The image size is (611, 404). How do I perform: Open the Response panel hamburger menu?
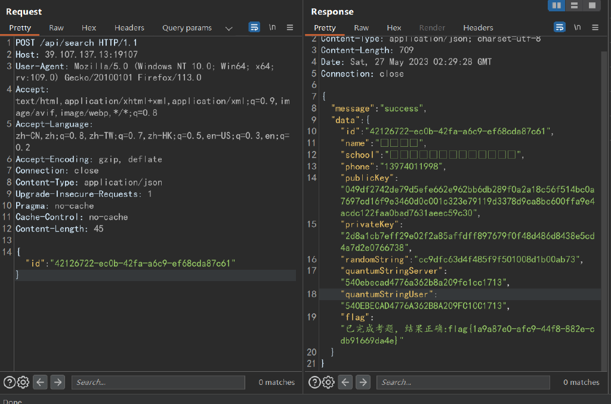pos(595,27)
